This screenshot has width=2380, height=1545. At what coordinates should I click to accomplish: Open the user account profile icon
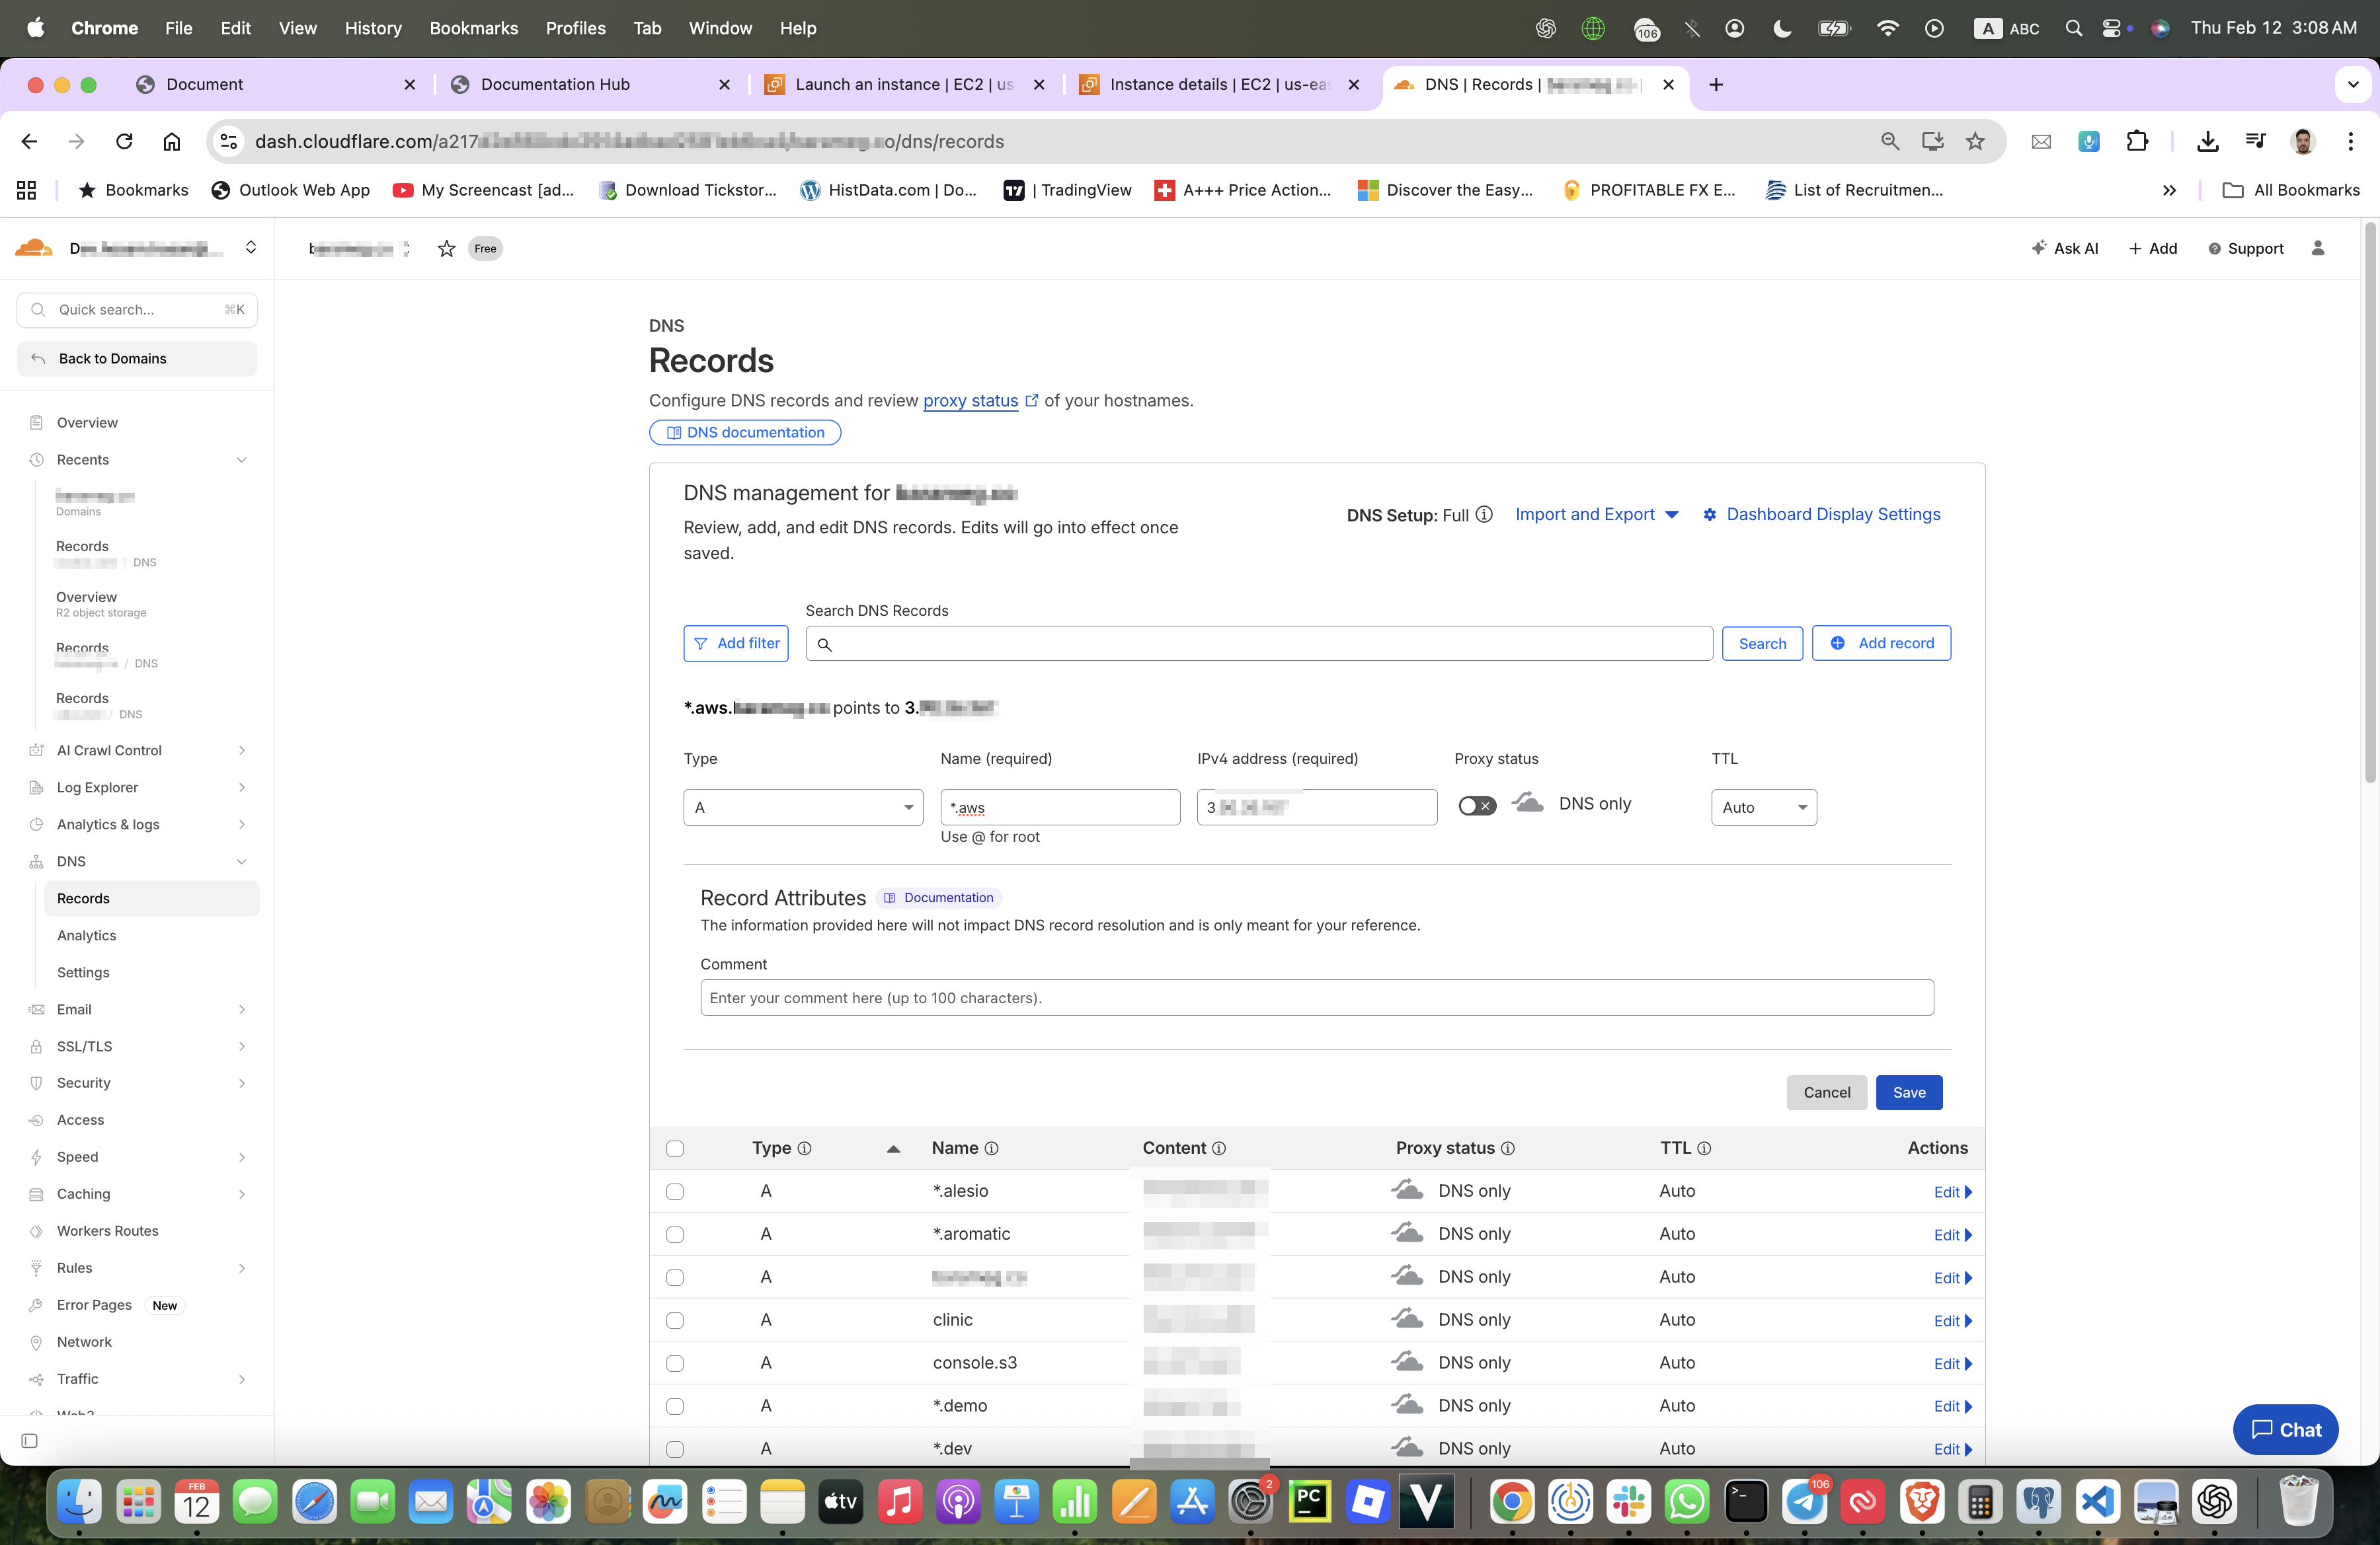pyautogui.click(x=2318, y=248)
